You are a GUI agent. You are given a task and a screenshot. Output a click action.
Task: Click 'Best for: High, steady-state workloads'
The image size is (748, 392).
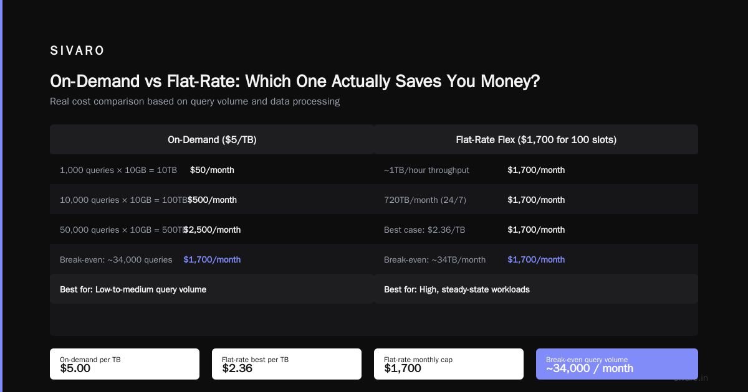tap(457, 289)
